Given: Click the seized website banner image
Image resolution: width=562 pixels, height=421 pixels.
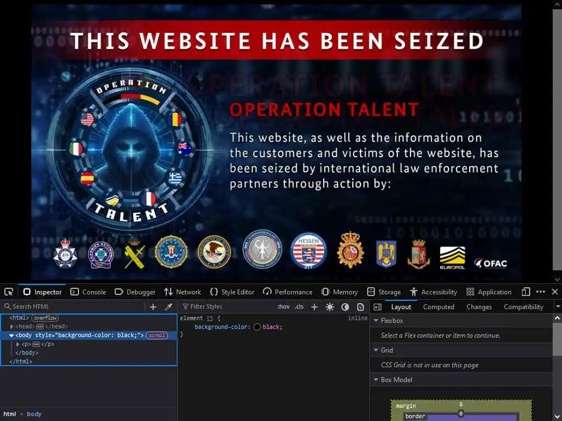Looking at the screenshot, I should click(x=276, y=142).
